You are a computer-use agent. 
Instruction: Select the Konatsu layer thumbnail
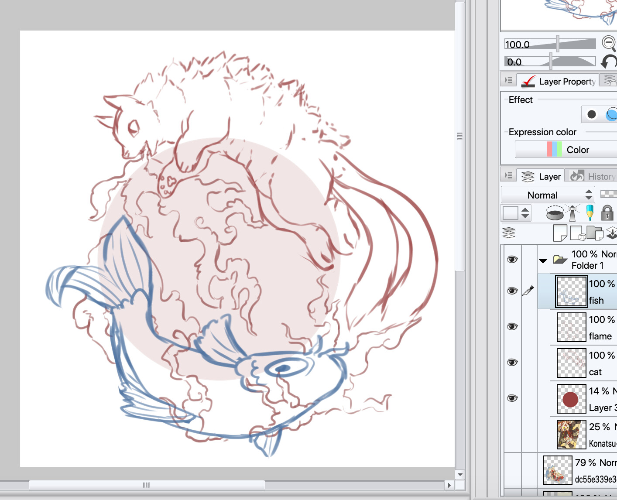(x=571, y=435)
